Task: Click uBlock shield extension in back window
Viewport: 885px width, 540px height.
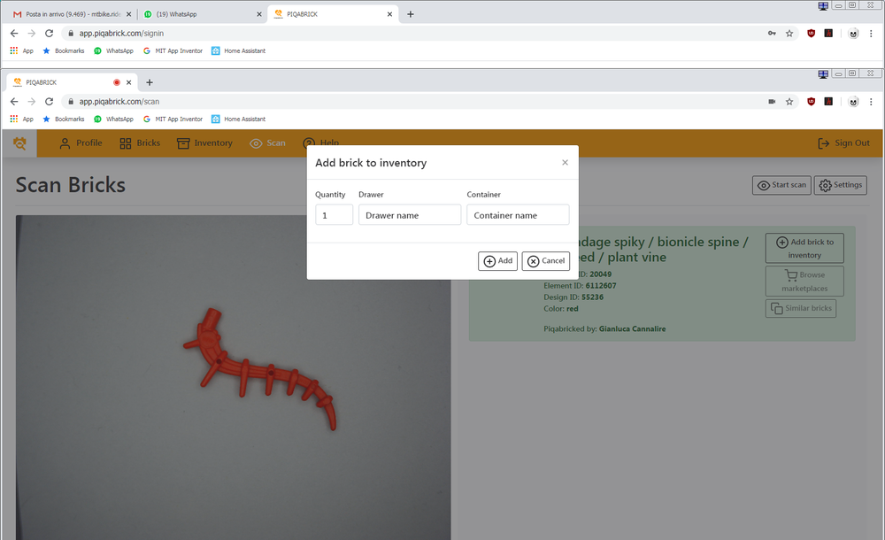Action: [x=811, y=34]
